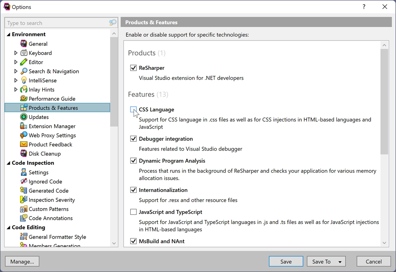Expand the Editor tree node

(x=16, y=62)
